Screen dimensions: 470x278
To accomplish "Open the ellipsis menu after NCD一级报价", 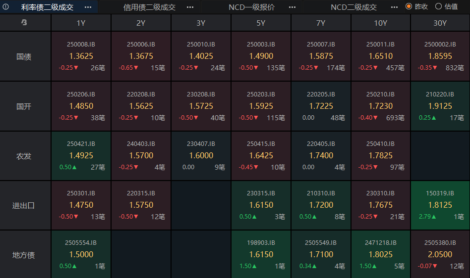I will (x=292, y=7).
